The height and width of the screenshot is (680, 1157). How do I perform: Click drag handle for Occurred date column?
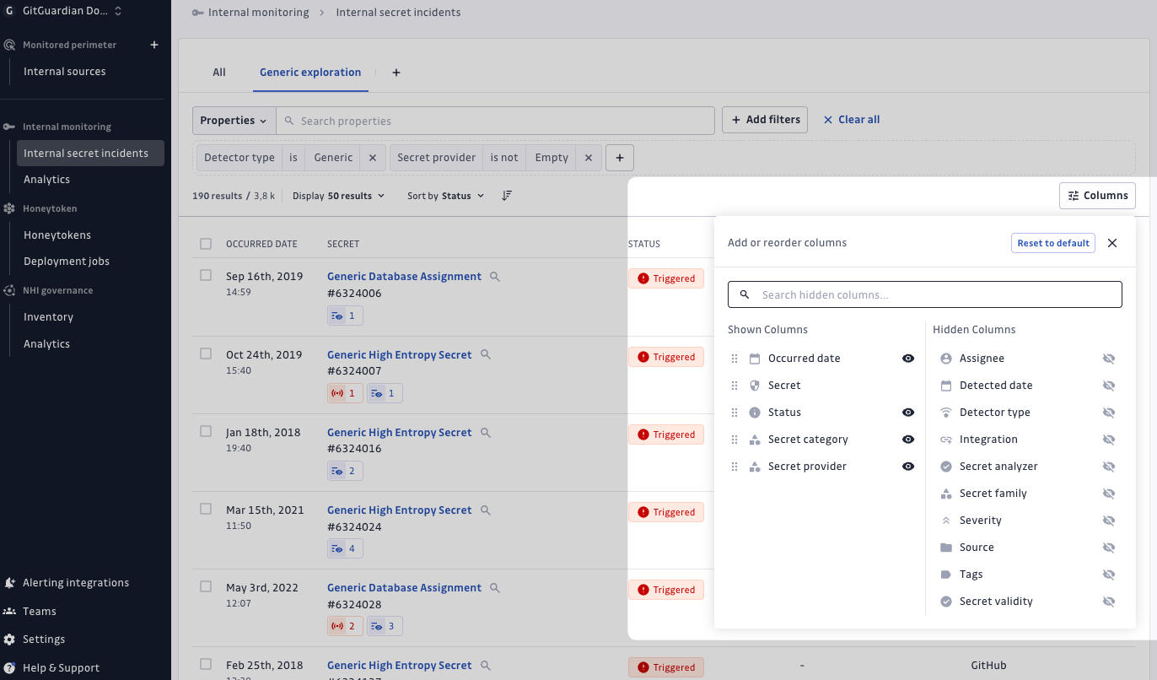point(734,359)
